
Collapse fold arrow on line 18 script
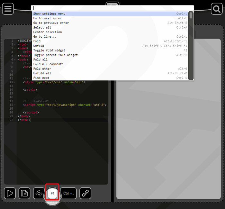click(15, 105)
